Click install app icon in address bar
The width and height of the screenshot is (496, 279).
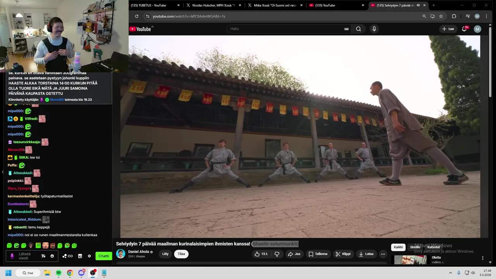tap(432, 16)
